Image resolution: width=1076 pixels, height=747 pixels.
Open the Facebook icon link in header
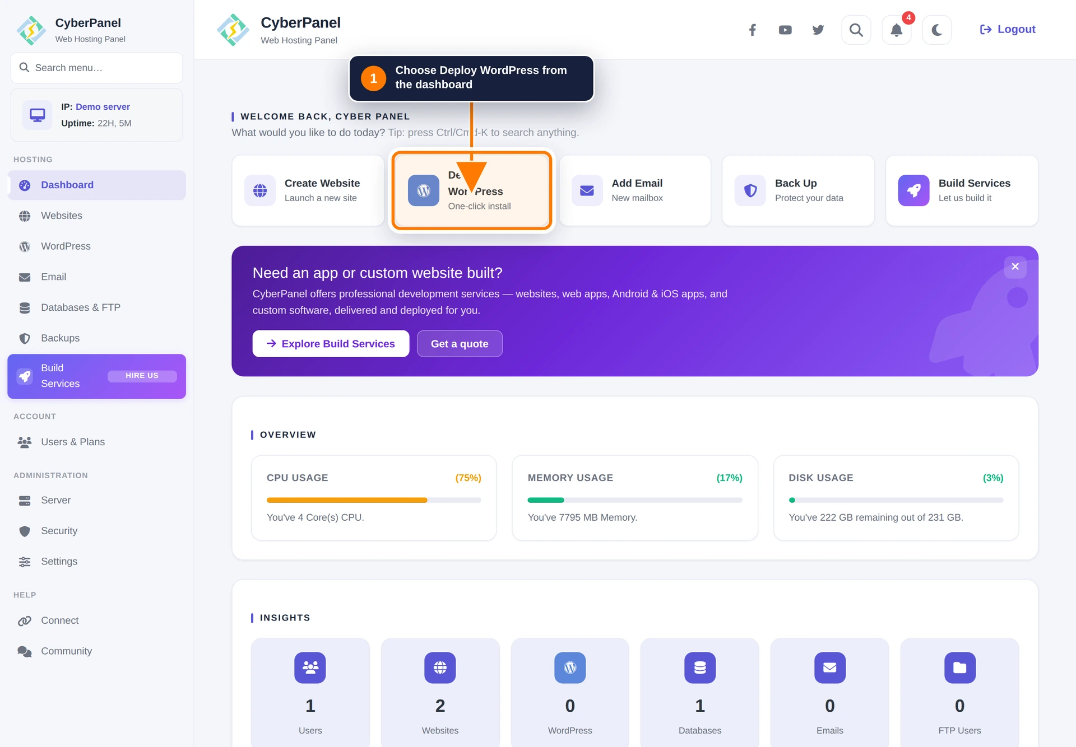point(753,30)
